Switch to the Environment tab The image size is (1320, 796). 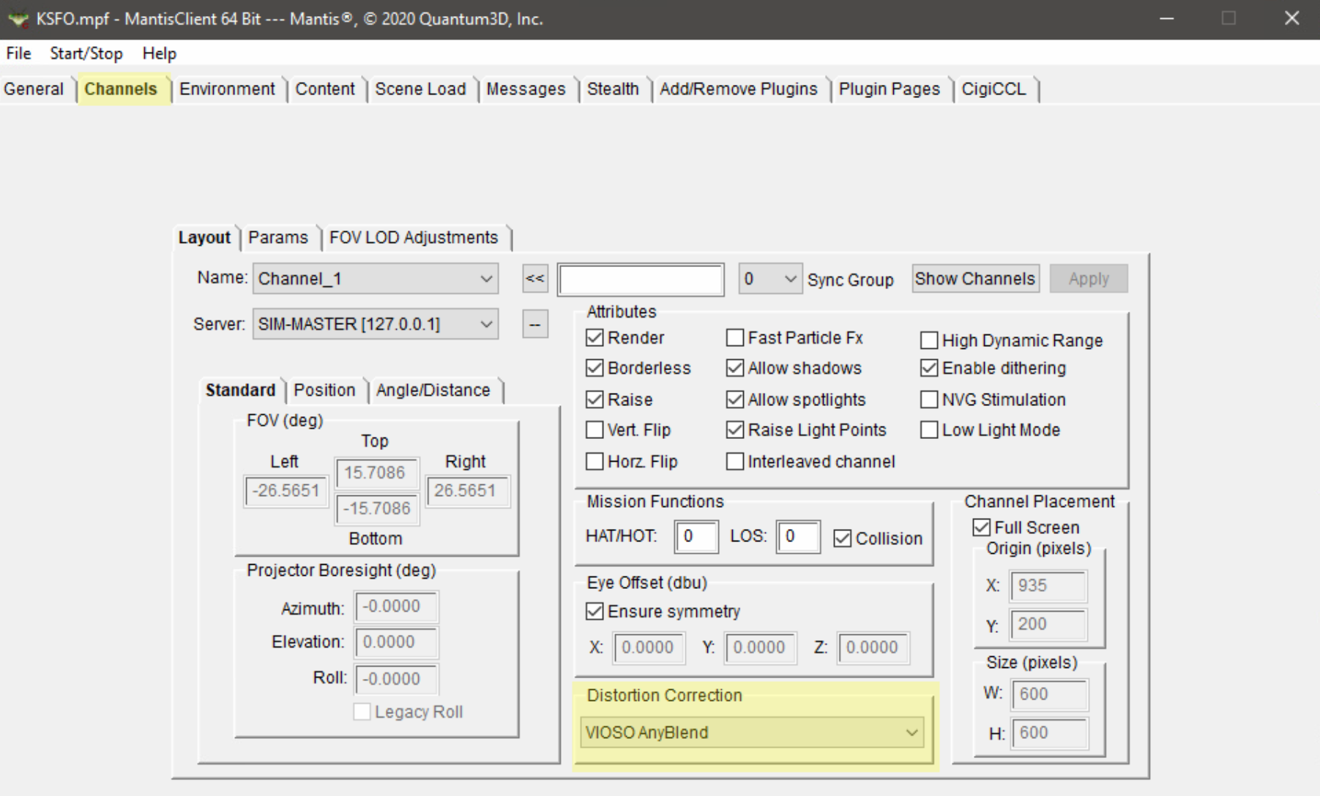(228, 89)
